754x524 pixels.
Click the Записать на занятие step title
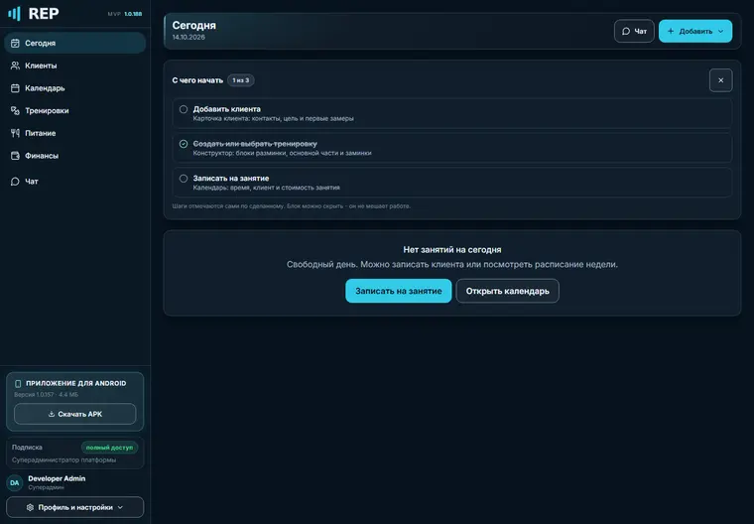[231, 179]
